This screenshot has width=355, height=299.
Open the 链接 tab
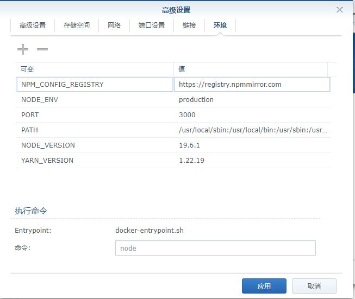pos(189,26)
